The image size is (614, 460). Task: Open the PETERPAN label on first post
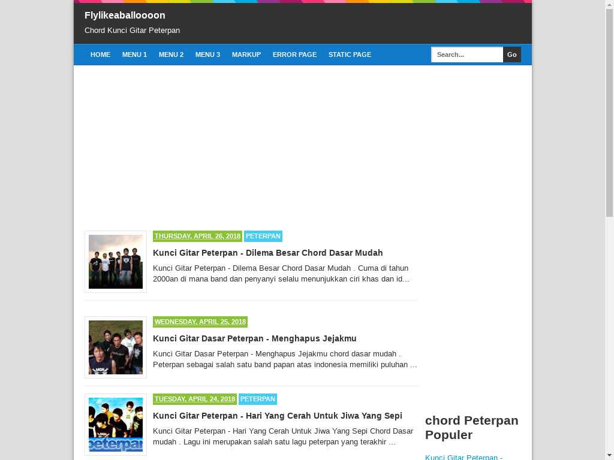(263, 236)
